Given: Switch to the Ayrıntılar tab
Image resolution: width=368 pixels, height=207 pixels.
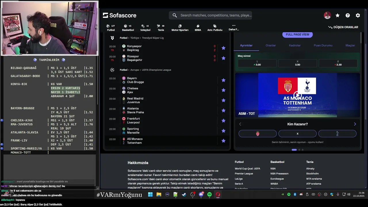Looking at the screenshot, I should [x=246, y=45].
